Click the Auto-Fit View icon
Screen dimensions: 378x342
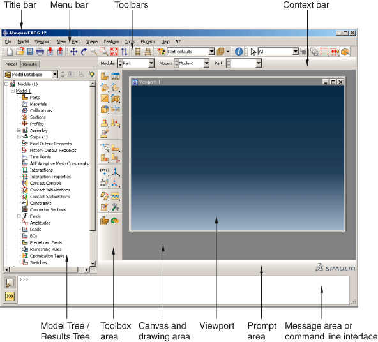(x=114, y=52)
